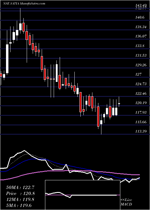Viewport: 150px width, 210px height.
Task: Click the 12MA : 119.8 readout
Action: [20, 199]
